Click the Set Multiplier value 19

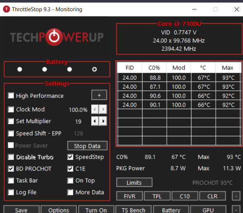(x=78, y=121)
